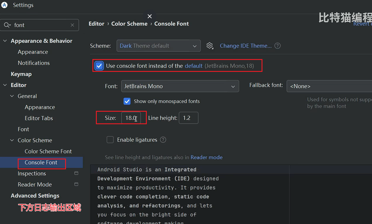The width and height of the screenshot is (372, 224).
Task: Click help icon beside Change IDE Theme
Action: [278, 46]
